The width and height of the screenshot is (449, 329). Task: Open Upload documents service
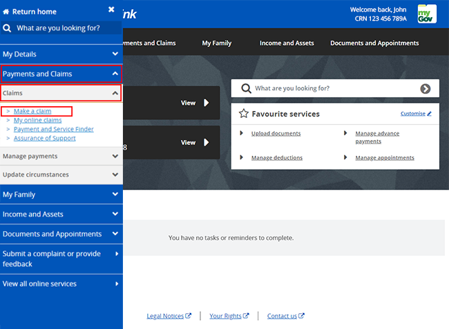276,134
